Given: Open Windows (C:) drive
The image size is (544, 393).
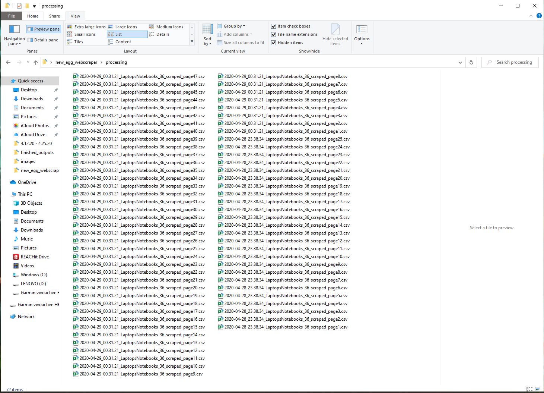Looking at the screenshot, I should [x=34, y=275].
